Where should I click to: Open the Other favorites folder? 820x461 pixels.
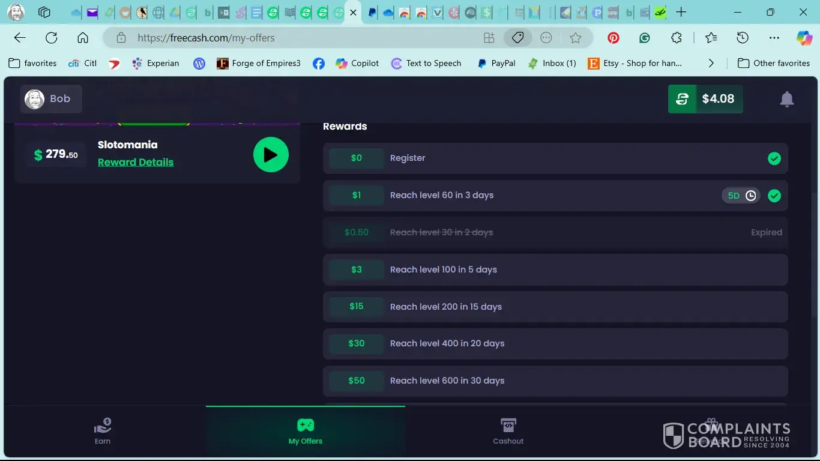click(x=774, y=63)
